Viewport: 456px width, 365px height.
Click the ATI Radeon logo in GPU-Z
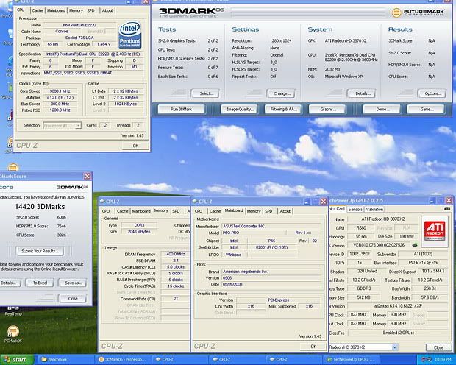[x=435, y=232]
